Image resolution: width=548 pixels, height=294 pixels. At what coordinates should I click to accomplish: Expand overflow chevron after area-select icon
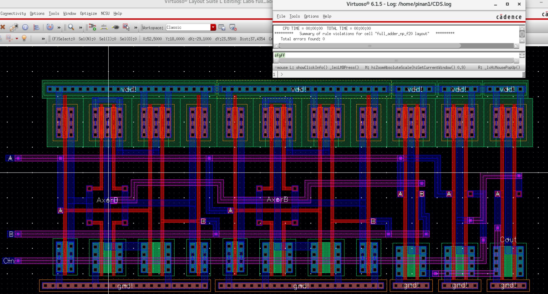click(136, 27)
